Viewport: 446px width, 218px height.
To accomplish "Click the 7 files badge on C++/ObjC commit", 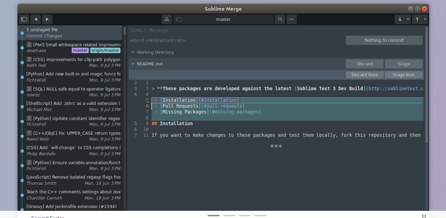I will (x=29, y=133).
